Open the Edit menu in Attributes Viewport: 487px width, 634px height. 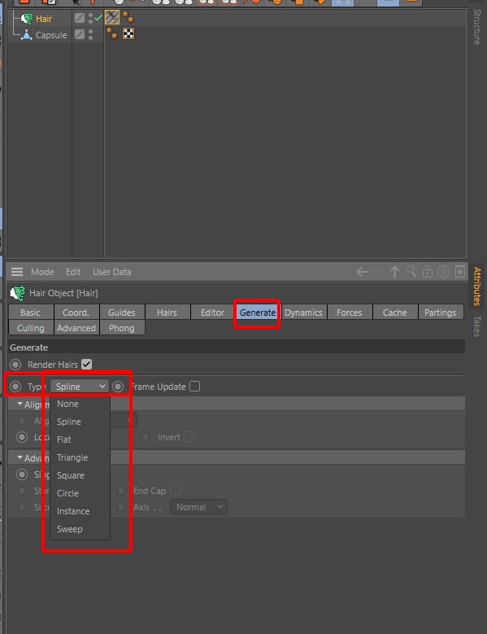point(73,272)
